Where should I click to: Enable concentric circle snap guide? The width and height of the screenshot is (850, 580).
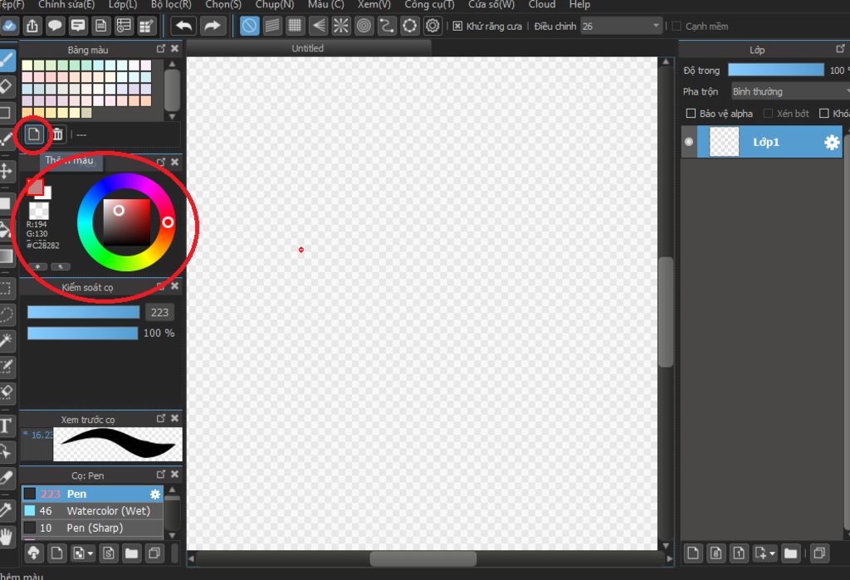click(x=364, y=26)
